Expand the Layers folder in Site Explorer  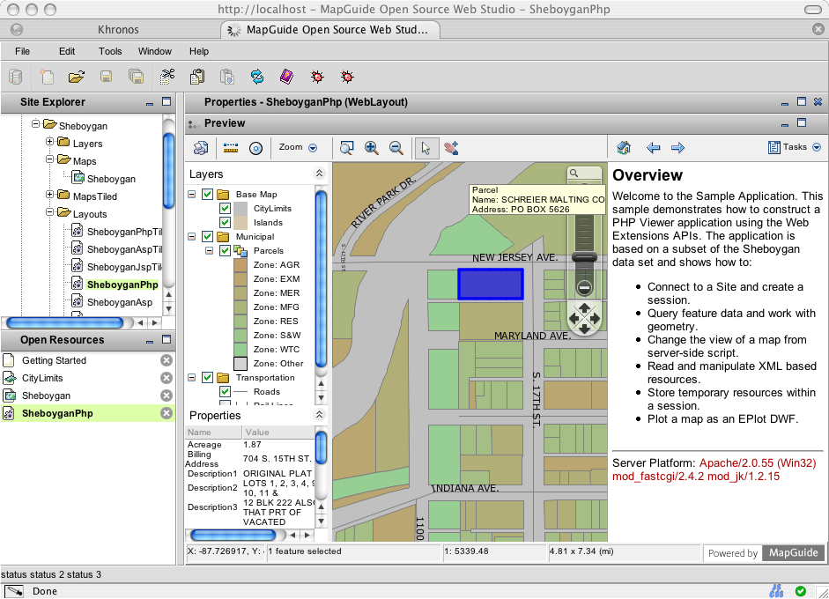tap(50, 143)
